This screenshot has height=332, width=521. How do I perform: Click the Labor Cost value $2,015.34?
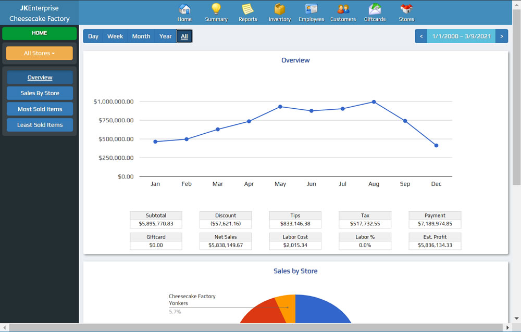(295, 245)
